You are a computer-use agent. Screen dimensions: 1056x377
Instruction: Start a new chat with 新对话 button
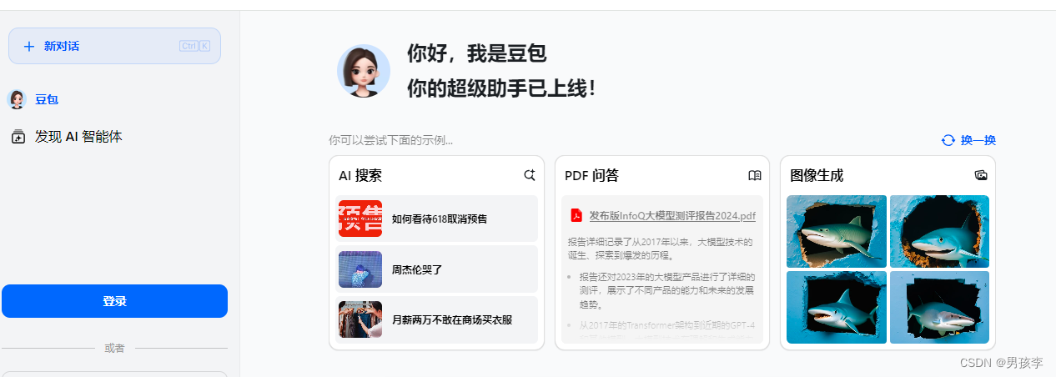pos(114,46)
